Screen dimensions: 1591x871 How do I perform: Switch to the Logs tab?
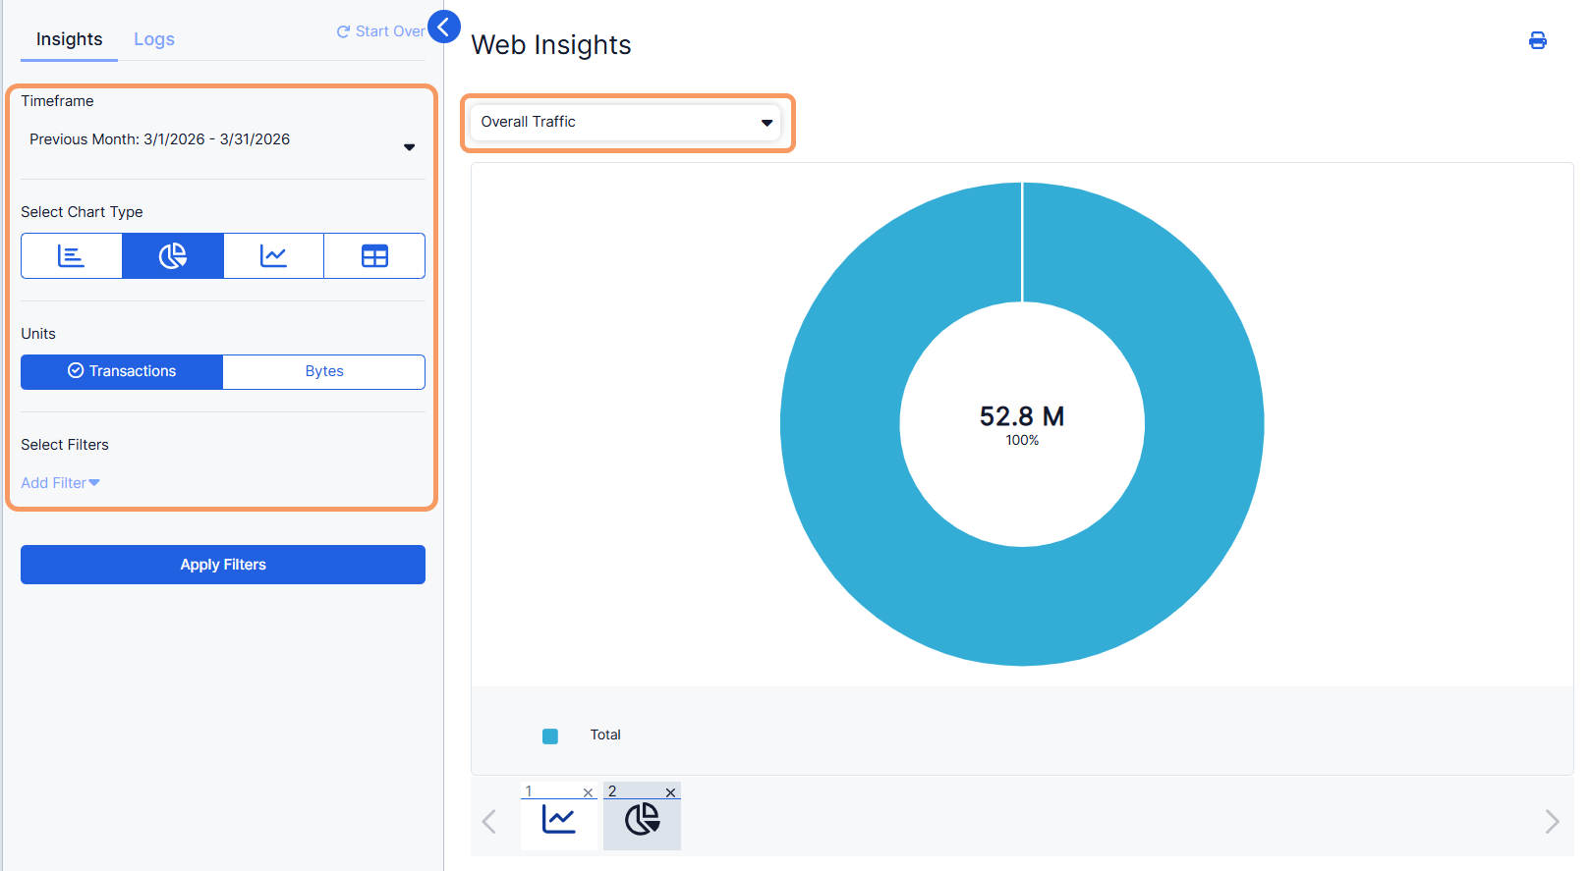pos(154,39)
